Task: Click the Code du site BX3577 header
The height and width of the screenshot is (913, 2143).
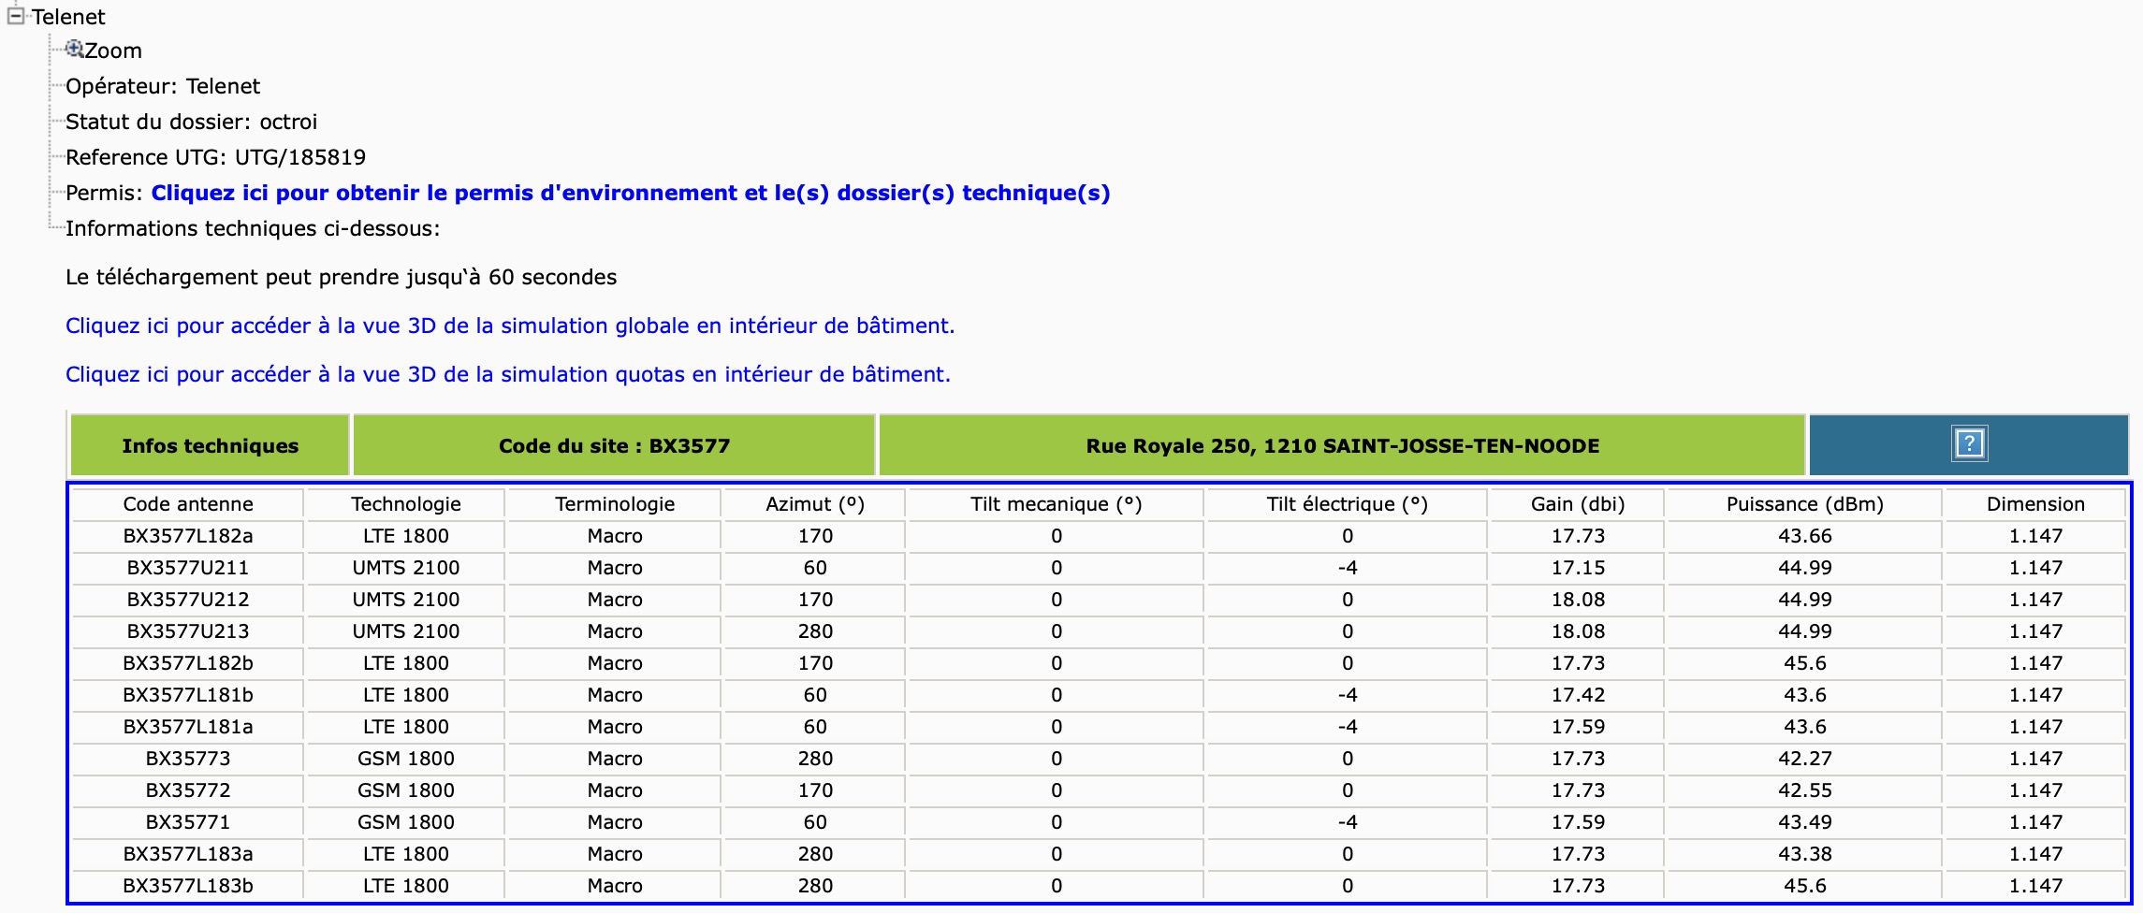Action: point(614,445)
